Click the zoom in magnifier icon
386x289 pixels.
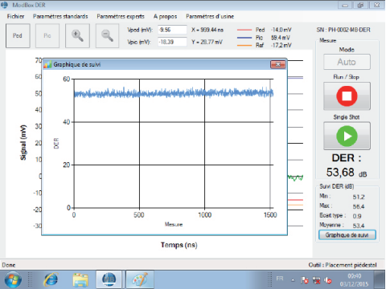tap(77, 35)
